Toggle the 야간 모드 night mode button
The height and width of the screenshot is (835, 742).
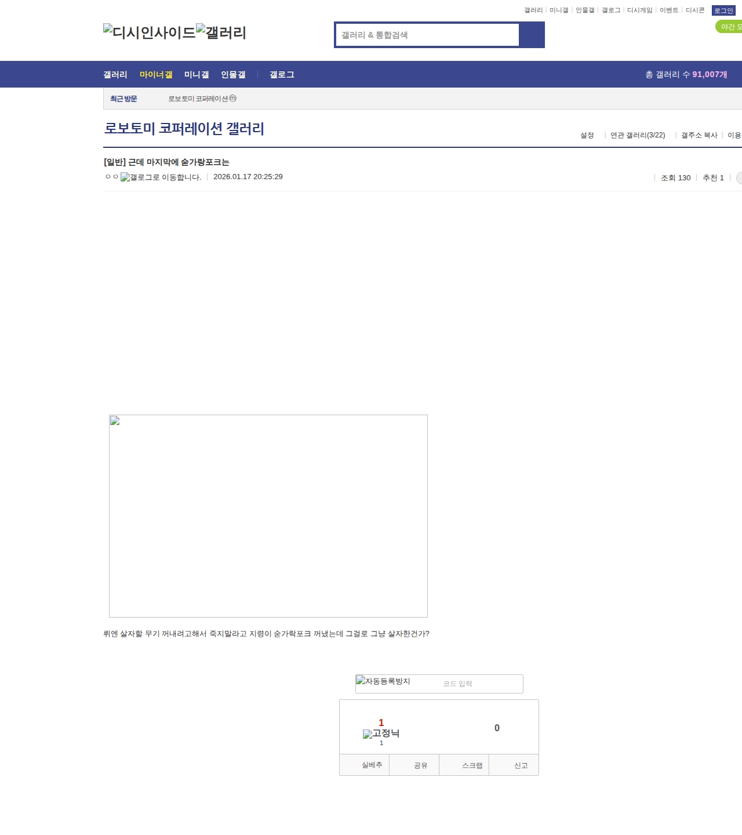[730, 27]
